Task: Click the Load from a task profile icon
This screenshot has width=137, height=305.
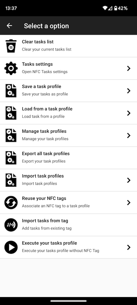Action: point(11,113)
